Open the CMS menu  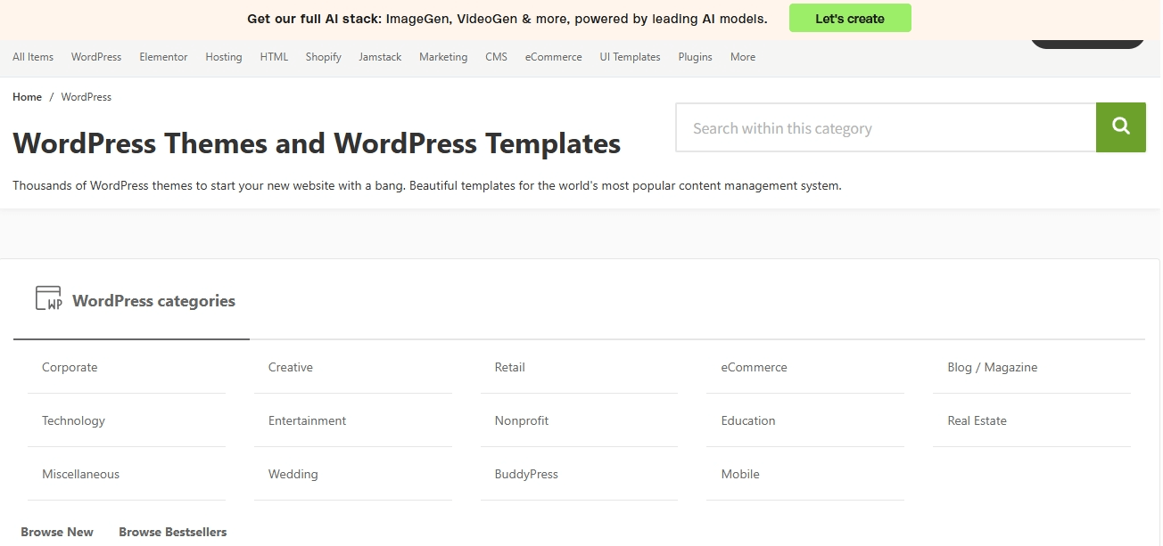tap(496, 57)
